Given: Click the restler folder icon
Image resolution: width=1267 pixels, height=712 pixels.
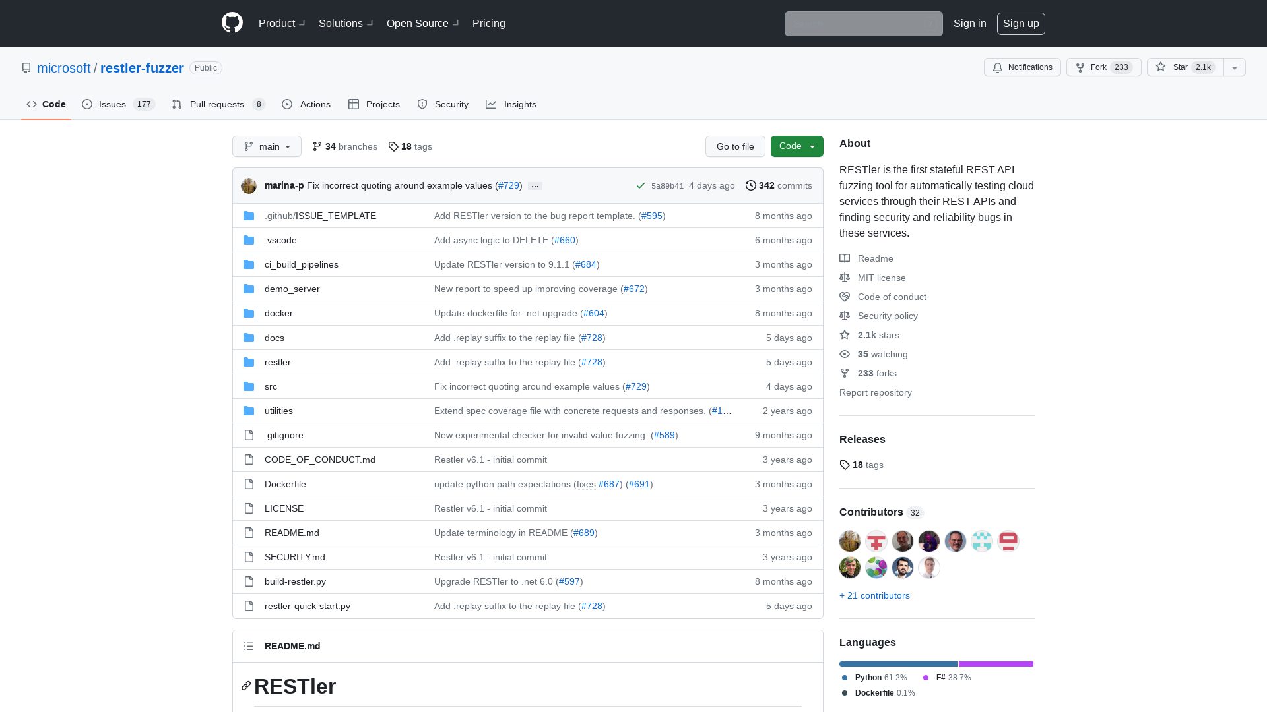Looking at the screenshot, I should [249, 362].
